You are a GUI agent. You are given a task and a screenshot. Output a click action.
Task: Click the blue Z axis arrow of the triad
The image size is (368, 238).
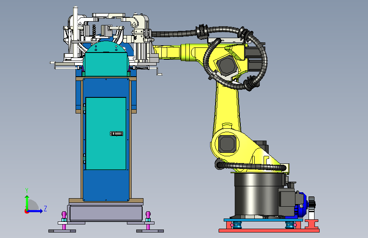click(x=36, y=211)
